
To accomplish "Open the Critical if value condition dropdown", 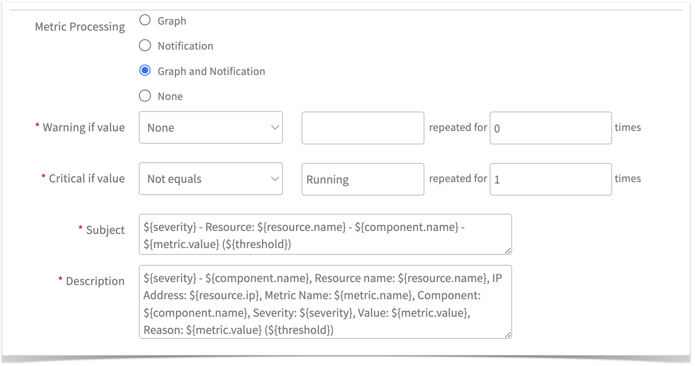I will [211, 179].
